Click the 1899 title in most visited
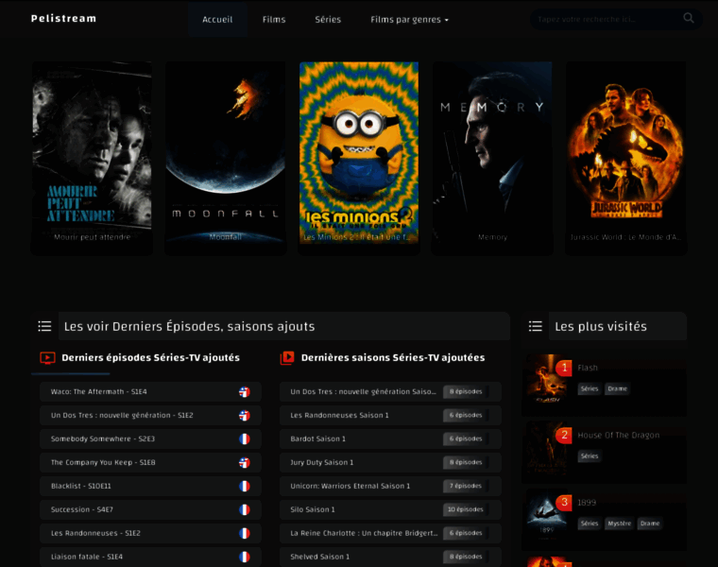 pyautogui.click(x=587, y=503)
